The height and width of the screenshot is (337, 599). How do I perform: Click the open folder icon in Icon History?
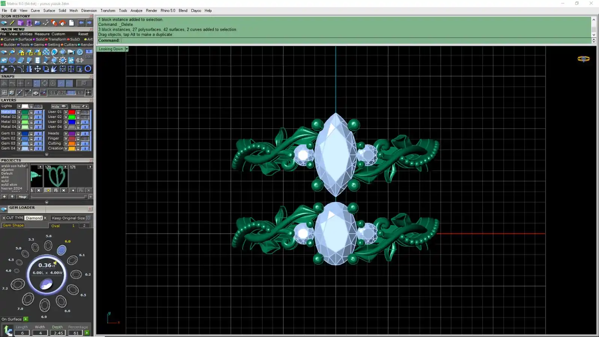pyautogui.click(x=37, y=23)
